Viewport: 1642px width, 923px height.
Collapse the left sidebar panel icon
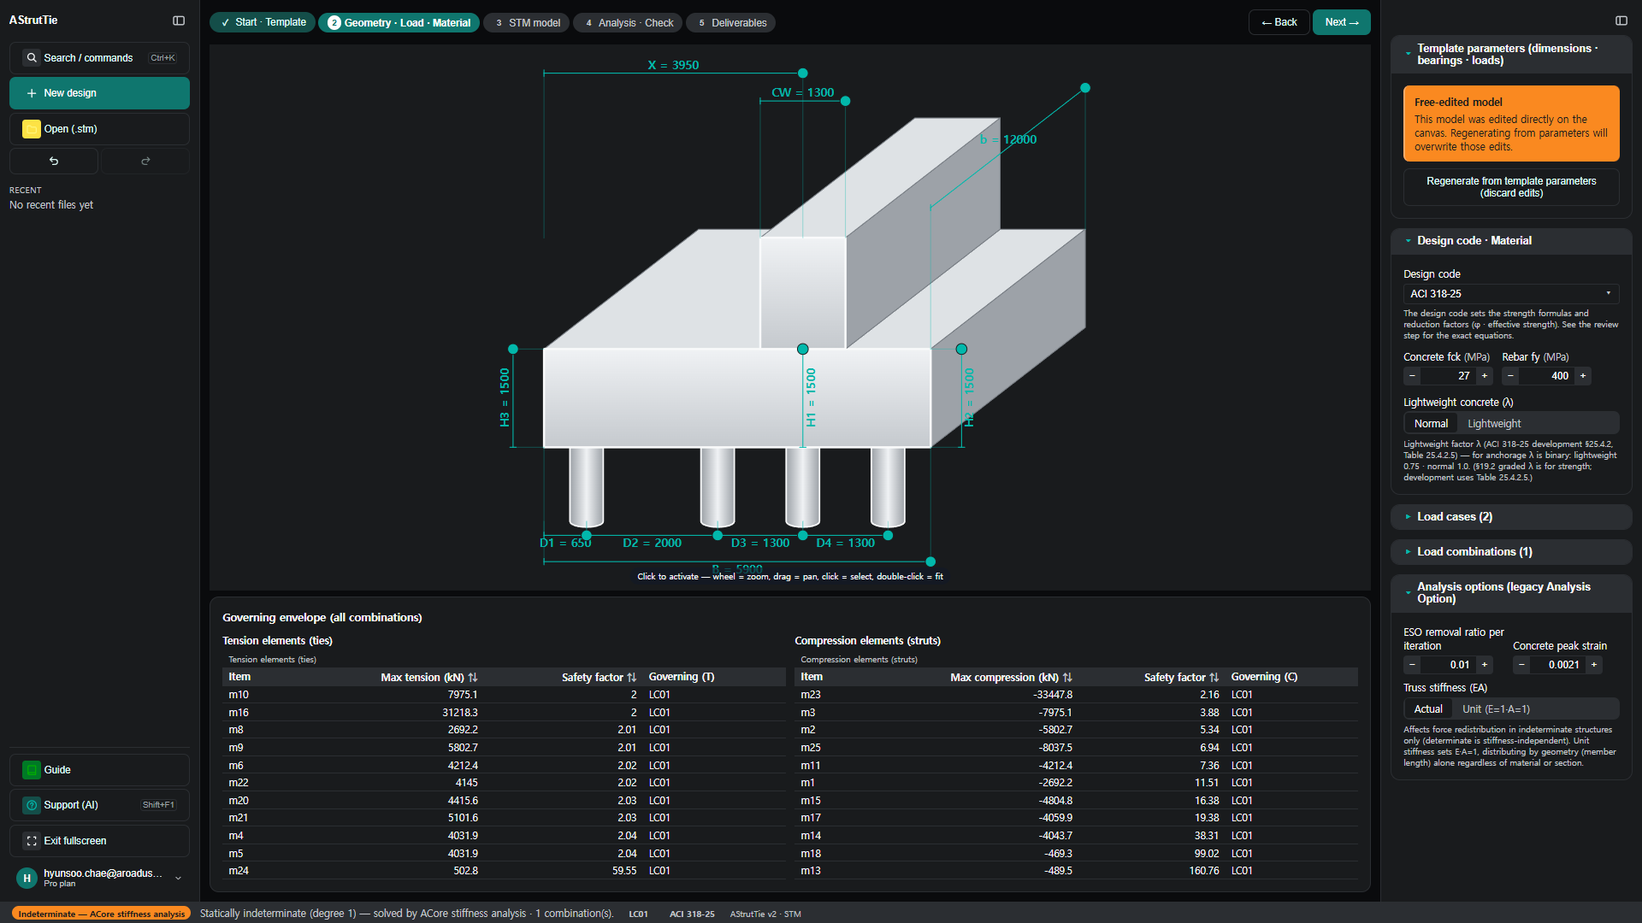click(179, 21)
